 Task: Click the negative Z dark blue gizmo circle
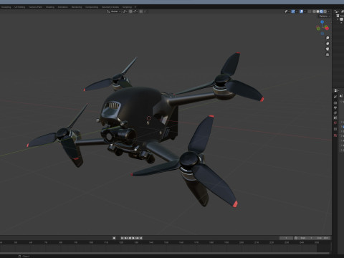click(322, 34)
